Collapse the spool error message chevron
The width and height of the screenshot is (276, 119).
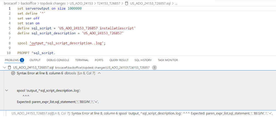[7, 90]
